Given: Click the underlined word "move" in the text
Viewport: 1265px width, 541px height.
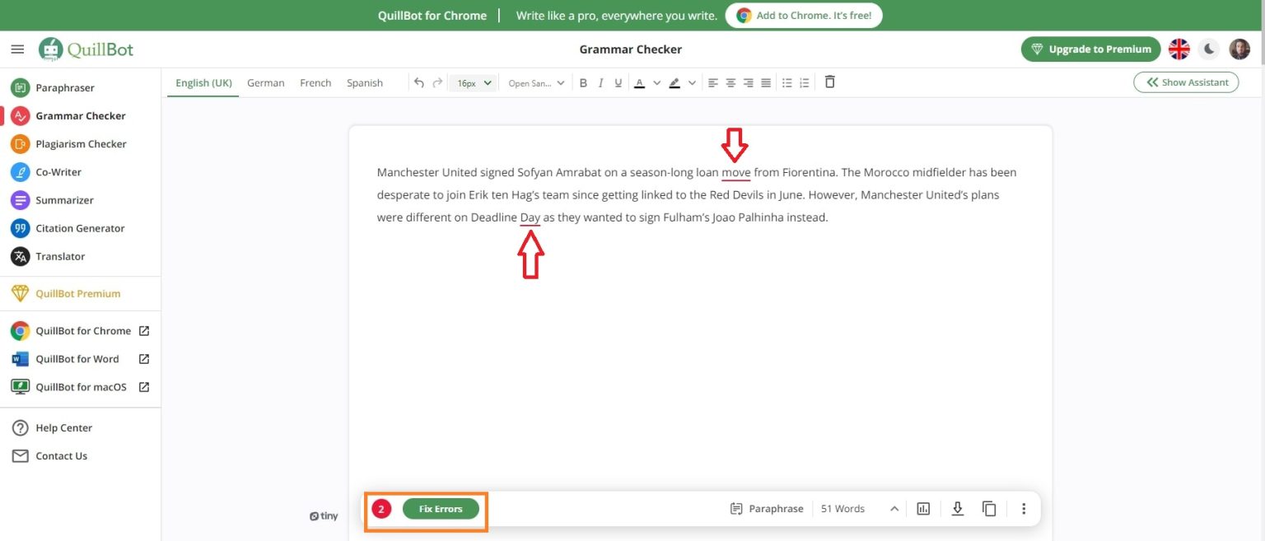Looking at the screenshot, I should click(x=735, y=172).
